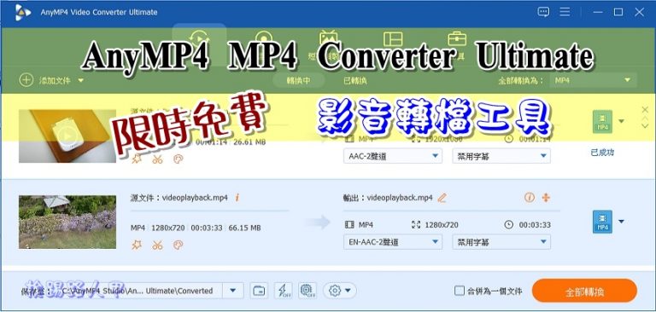Screen dimensions: 656x312
Task: Open the color palette enhance icon for videoplayback.mp4
Action: 179,245
